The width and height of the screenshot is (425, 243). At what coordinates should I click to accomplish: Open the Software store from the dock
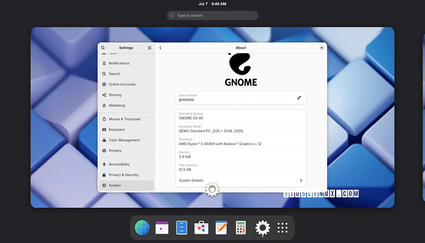[x=201, y=228]
